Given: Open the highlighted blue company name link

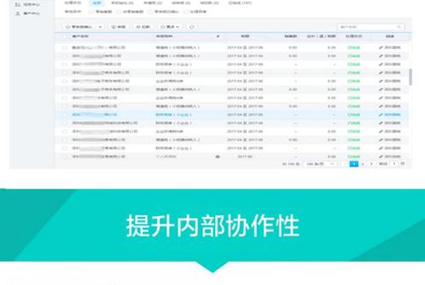Looking at the screenshot, I should [95, 115].
